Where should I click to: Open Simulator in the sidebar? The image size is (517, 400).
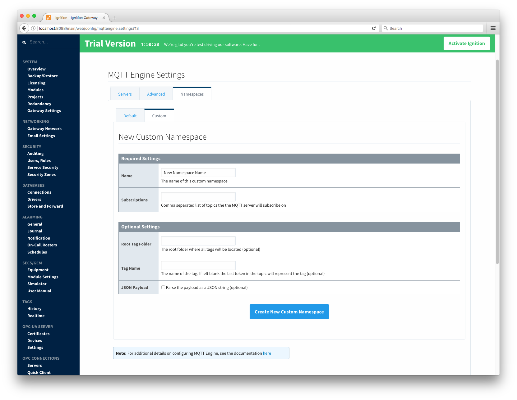(37, 284)
